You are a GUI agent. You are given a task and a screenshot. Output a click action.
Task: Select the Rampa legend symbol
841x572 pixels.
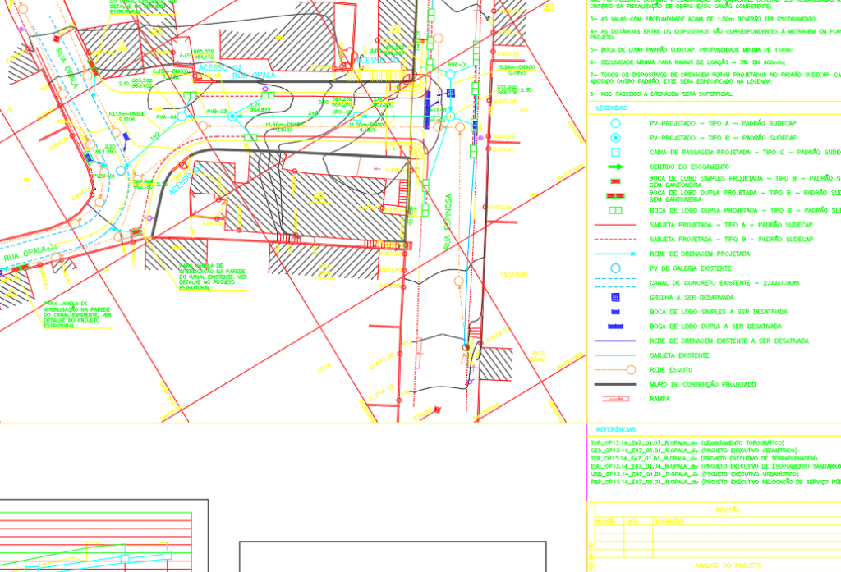click(x=615, y=399)
